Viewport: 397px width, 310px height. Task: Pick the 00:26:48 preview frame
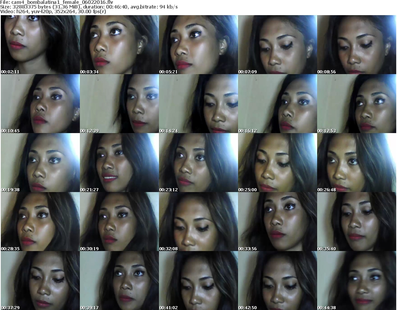(x=357, y=163)
